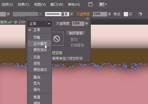The height and width of the screenshot is (104, 148).
Task: Expand the control bar opacity dropdown arrow
Action: (109, 14)
